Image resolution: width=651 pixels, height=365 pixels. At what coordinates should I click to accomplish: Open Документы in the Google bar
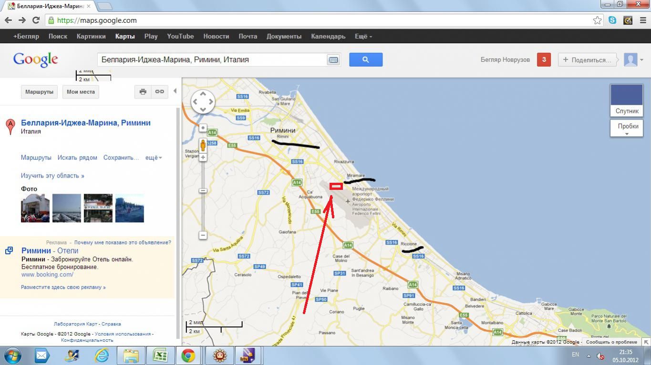pos(284,36)
